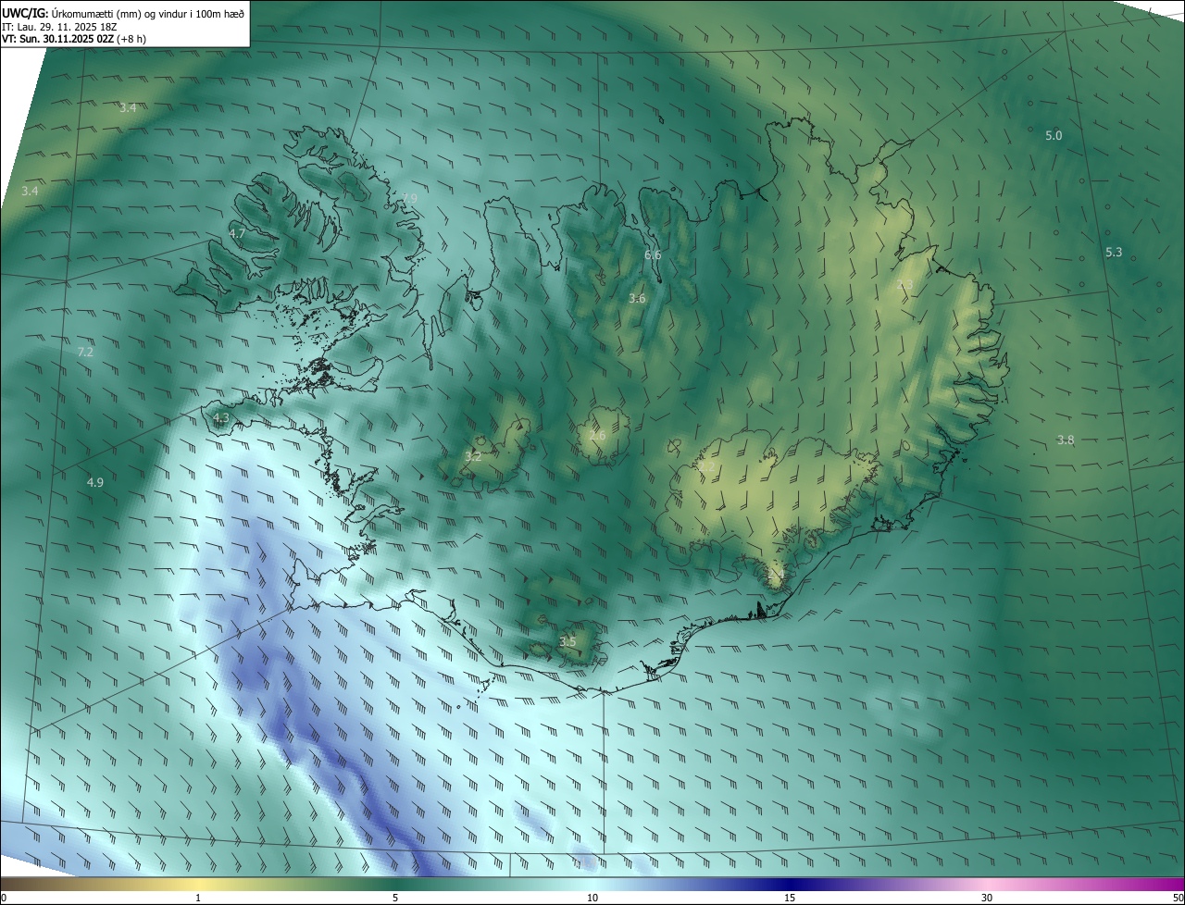Screen dimensions: 1185x905
Task: Click the colorbar tick label 0
Action: pos(4,898)
